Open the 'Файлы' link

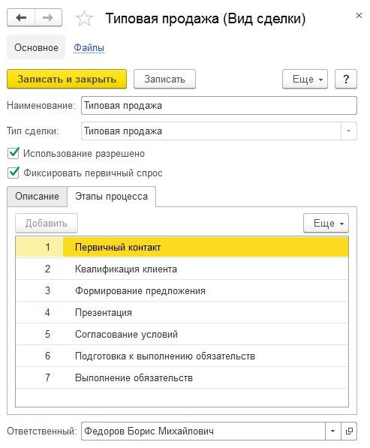(x=89, y=47)
